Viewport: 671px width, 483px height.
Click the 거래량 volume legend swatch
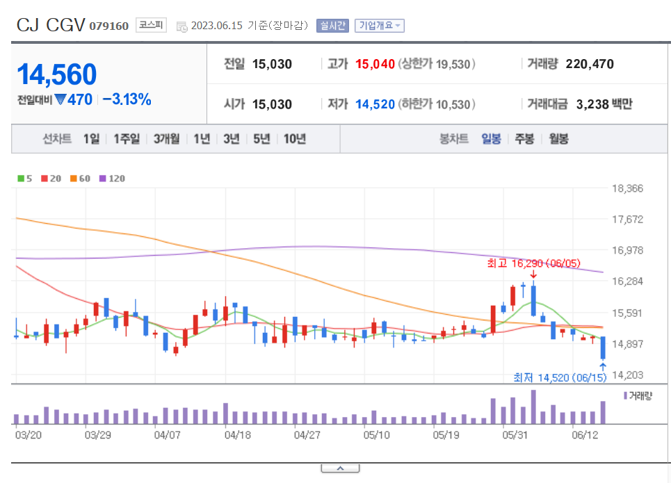coord(625,395)
